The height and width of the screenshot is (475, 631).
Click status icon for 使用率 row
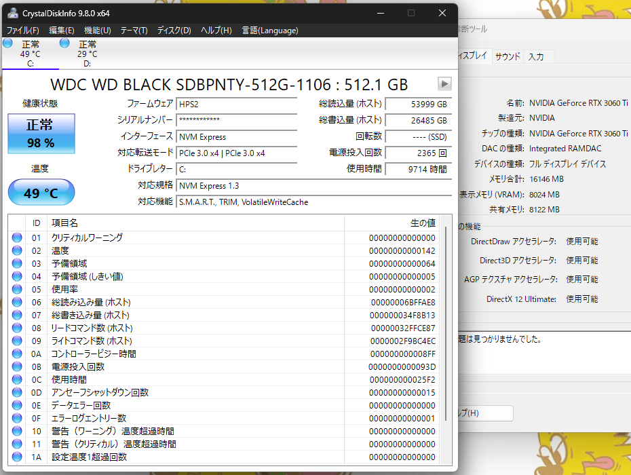(17, 289)
